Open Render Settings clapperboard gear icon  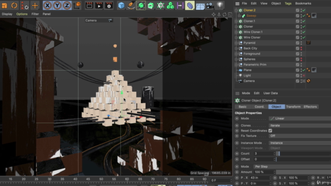pyautogui.click(x=109, y=5)
